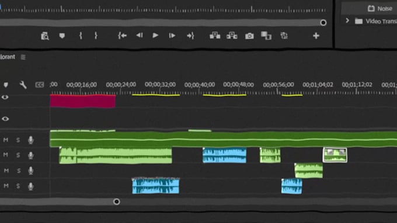
Task: Click the timeline zoom scrollbar handle at the bottom
Action: (x=116, y=201)
